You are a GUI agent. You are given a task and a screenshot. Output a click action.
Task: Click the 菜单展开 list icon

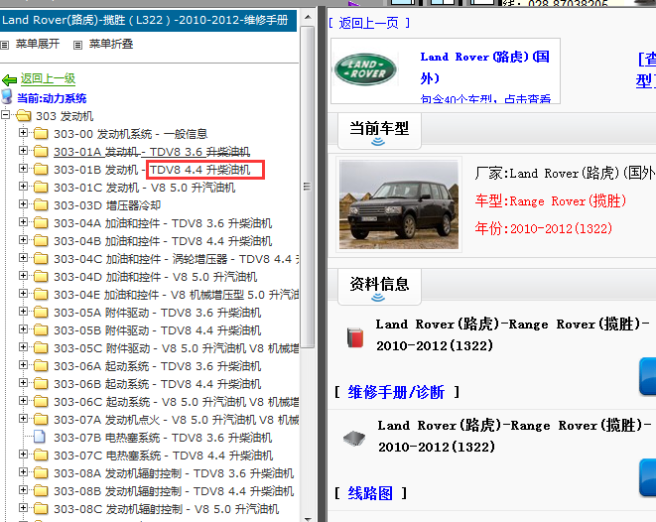tap(5, 45)
